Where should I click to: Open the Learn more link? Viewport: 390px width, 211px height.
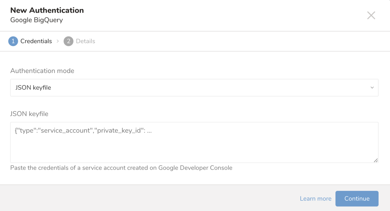(315, 199)
